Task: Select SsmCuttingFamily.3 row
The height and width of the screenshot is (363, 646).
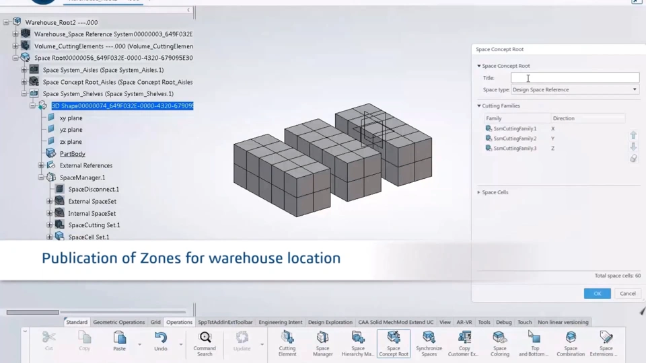Action: coord(554,148)
